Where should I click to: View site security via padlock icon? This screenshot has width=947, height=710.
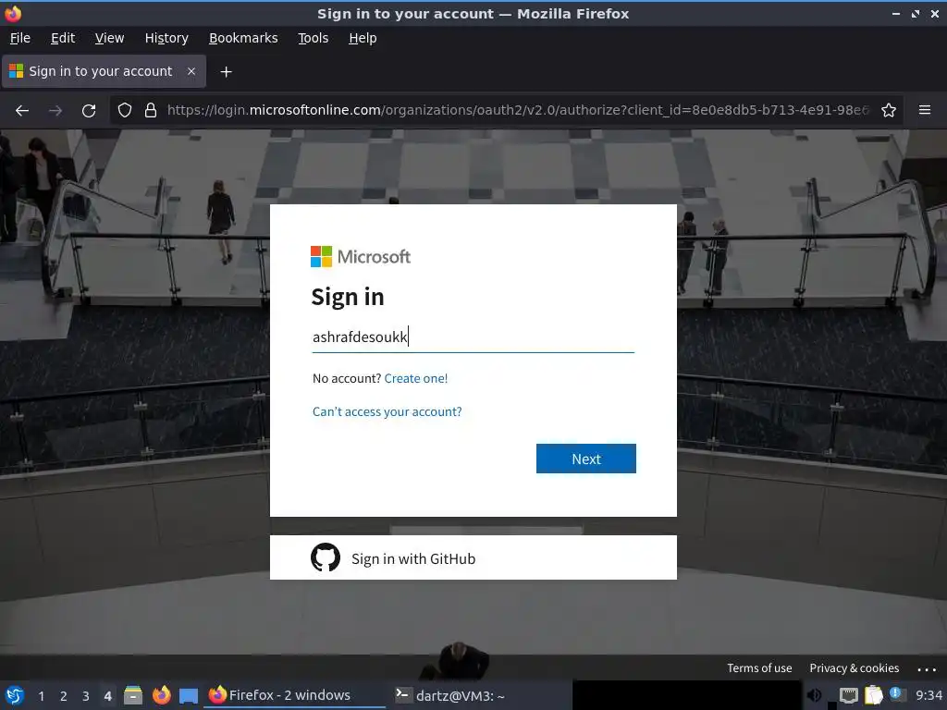(151, 111)
